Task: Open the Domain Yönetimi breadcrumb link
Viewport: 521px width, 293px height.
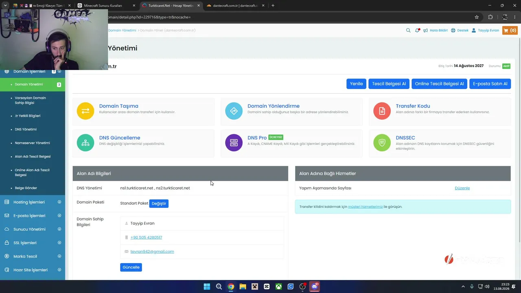Action: [x=122, y=30]
